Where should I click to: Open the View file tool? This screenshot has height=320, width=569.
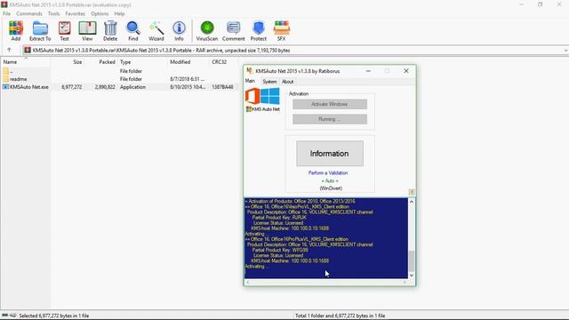87,30
